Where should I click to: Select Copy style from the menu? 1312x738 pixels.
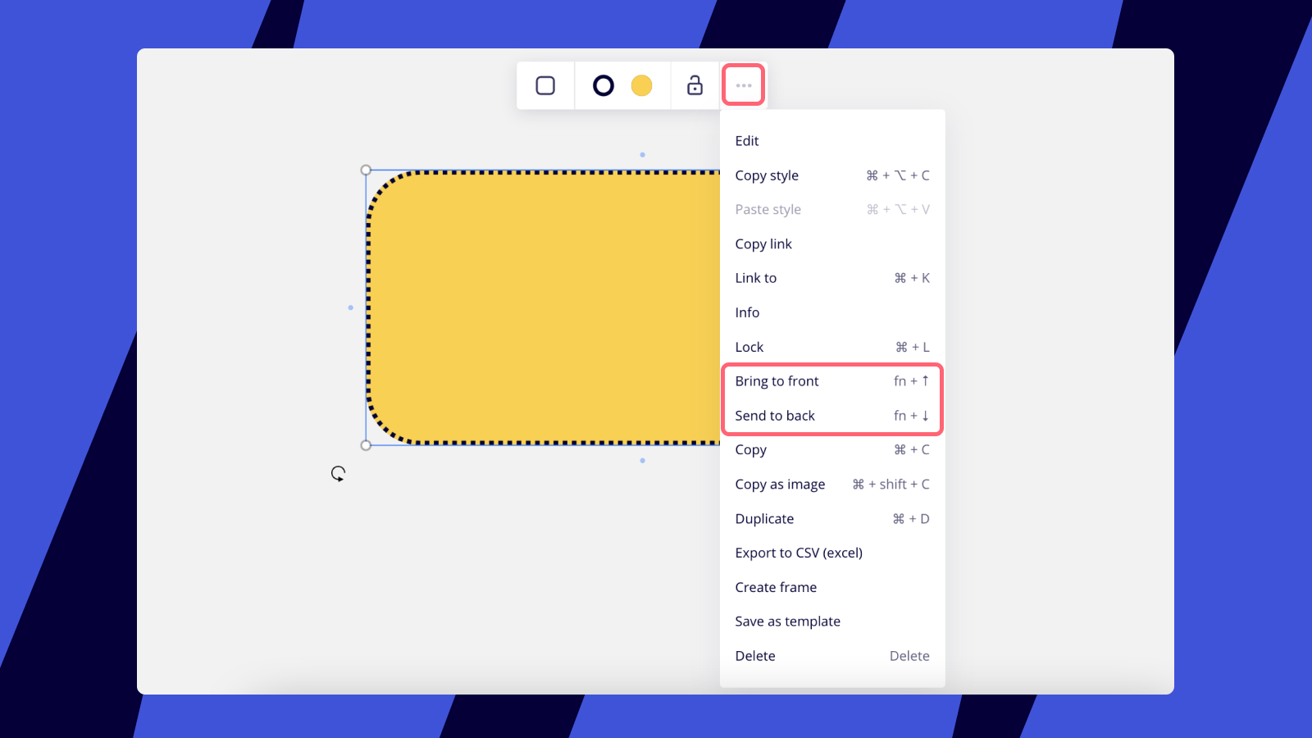[767, 175]
